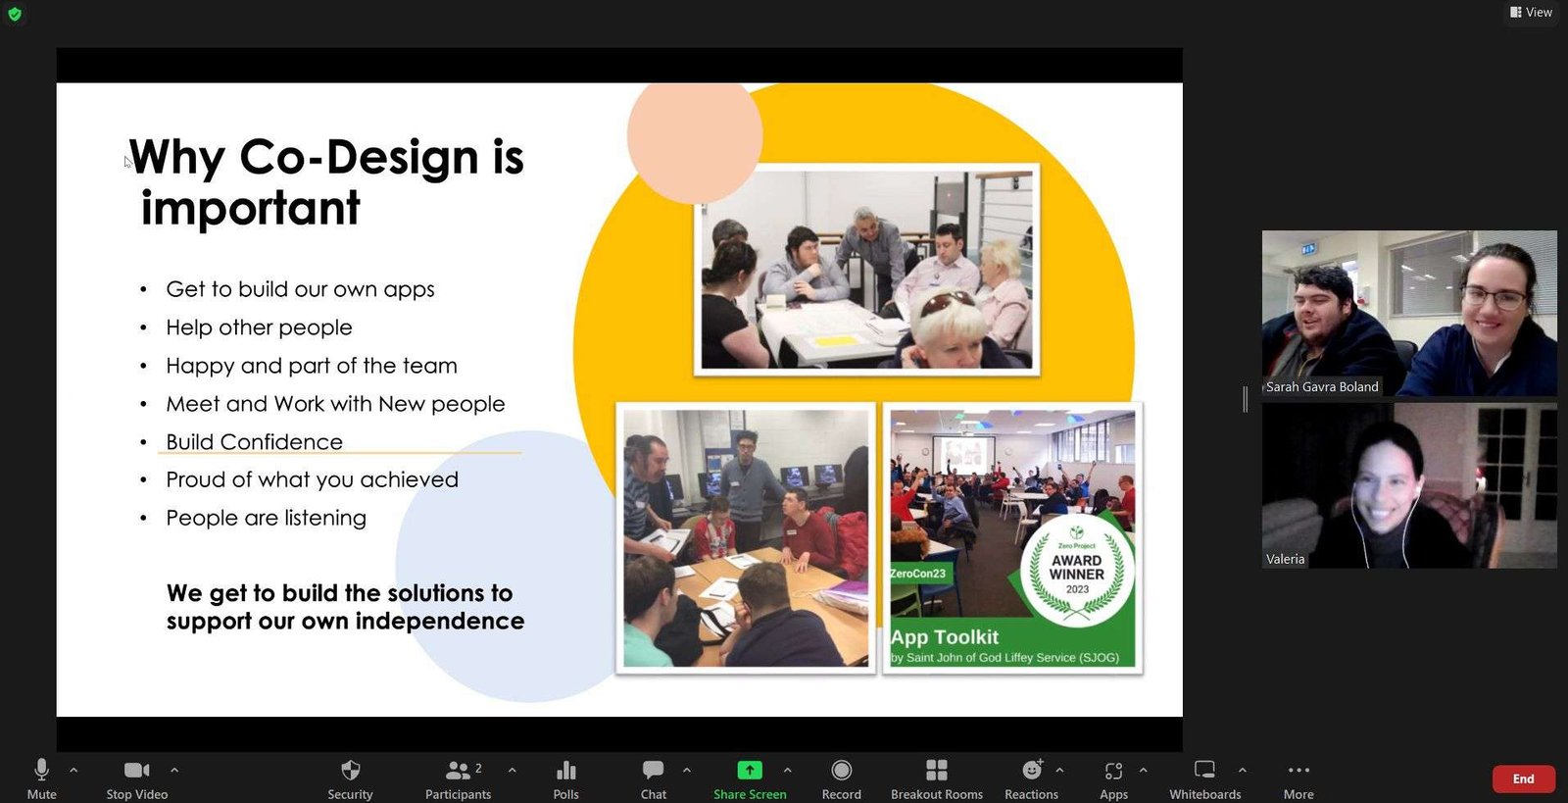1568x803 pixels.
Task: Click the 'Sarah Gavra Boland' name label
Action: [x=1322, y=387]
